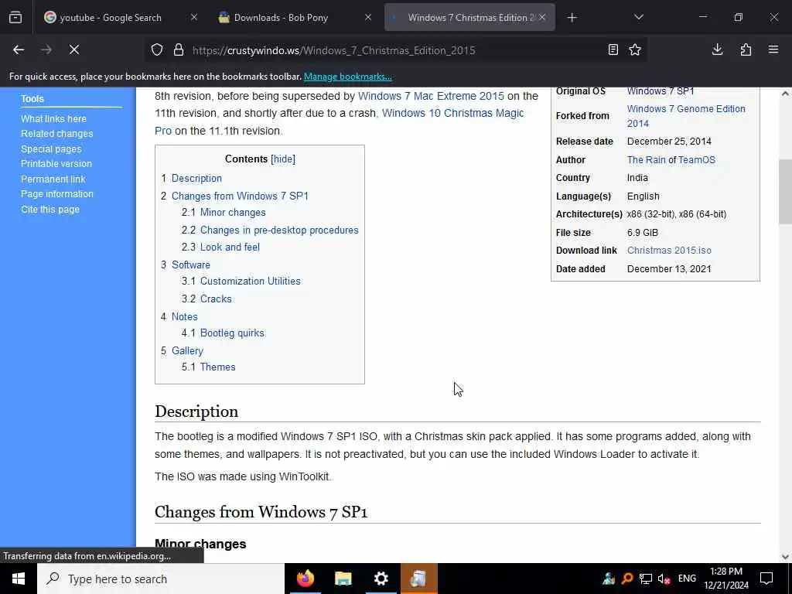
Task: Click the URL address bar
Action: coord(394,50)
